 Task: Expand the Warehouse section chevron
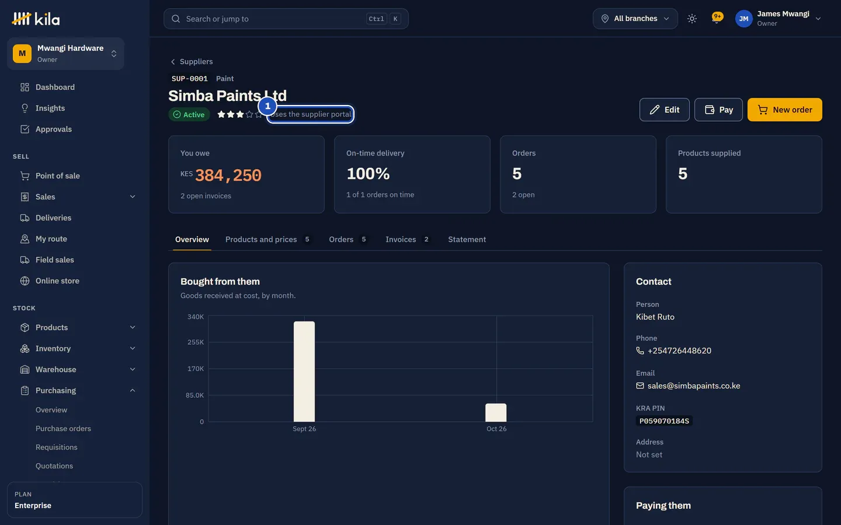click(x=133, y=369)
